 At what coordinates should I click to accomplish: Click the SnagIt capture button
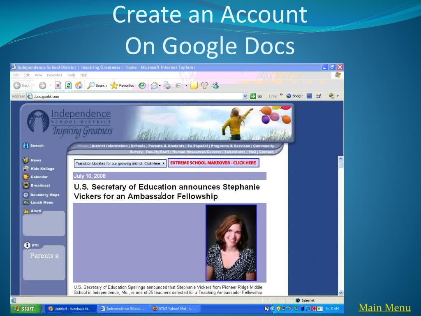[294, 96]
